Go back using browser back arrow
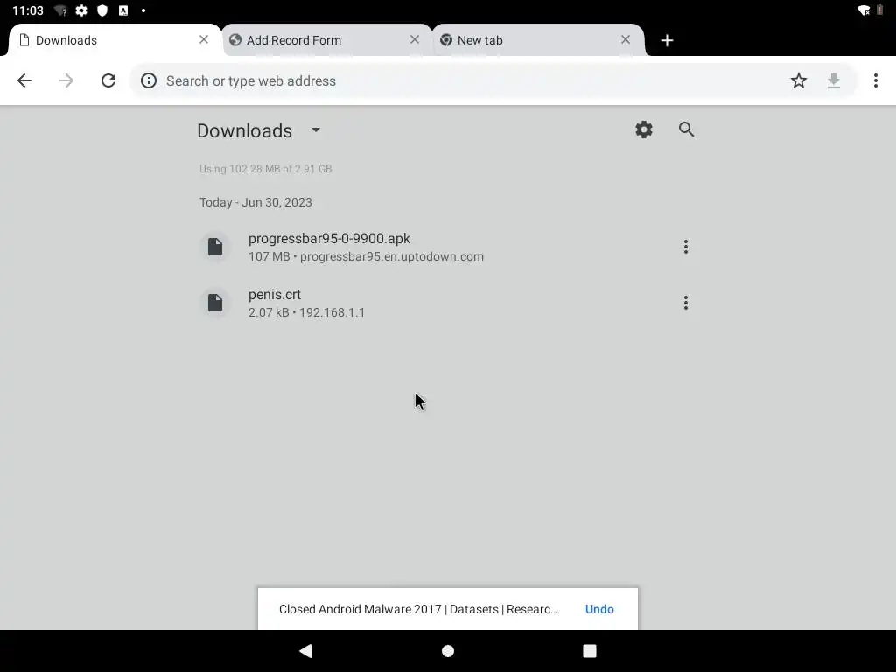 pyautogui.click(x=24, y=80)
